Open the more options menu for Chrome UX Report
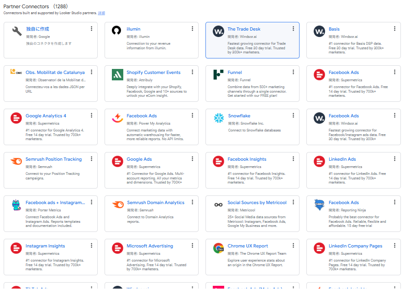The width and height of the screenshot is (405, 289). [x=293, y=246]
